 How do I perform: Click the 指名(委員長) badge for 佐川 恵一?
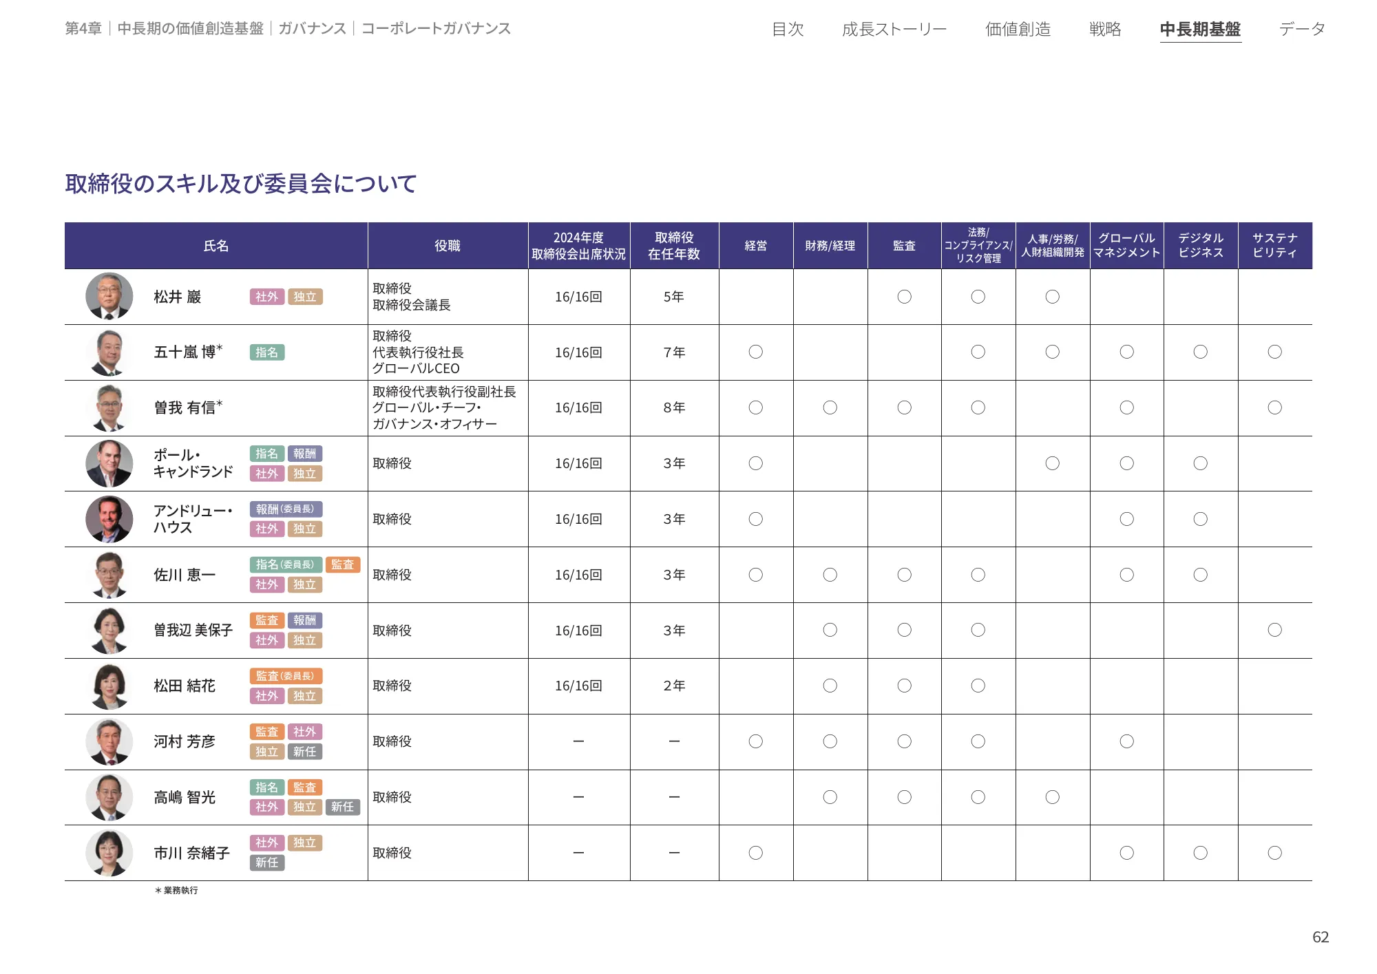286,564
